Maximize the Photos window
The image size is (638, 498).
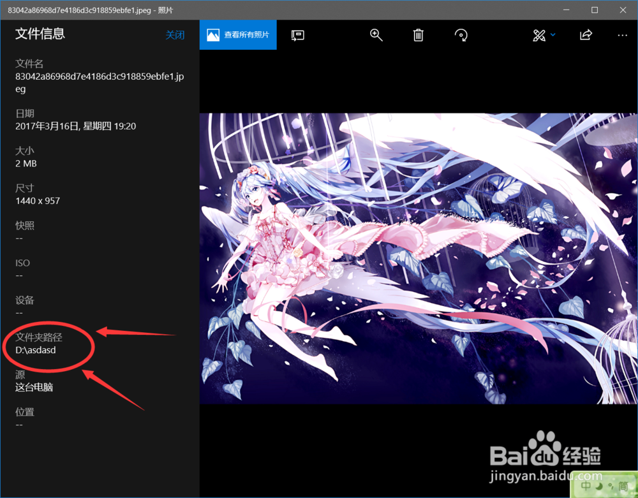coord(595,10)
